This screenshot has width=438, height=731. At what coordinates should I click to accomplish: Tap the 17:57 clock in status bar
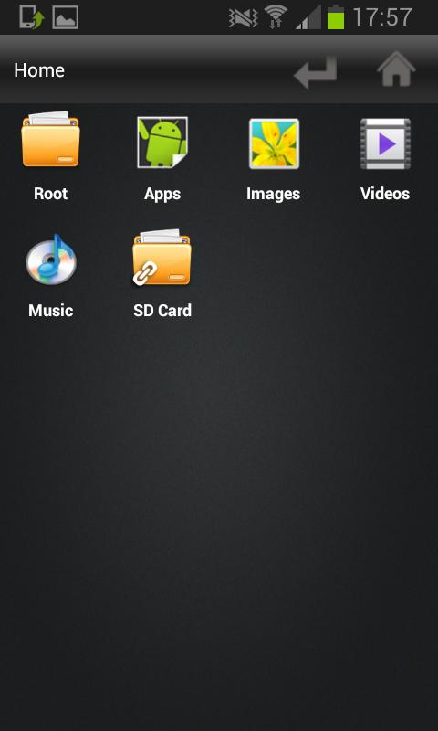(382, 17)
